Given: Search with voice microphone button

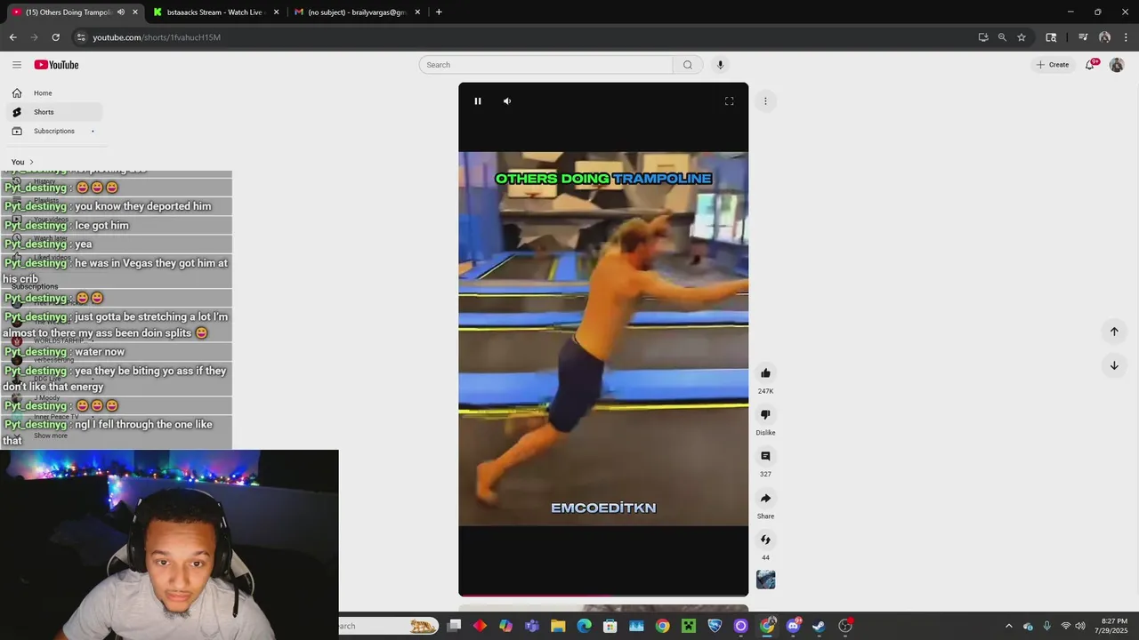Looking at the screenshot, I should (720, 65).
